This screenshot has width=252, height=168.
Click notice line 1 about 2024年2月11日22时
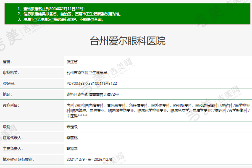click(51, 9)
